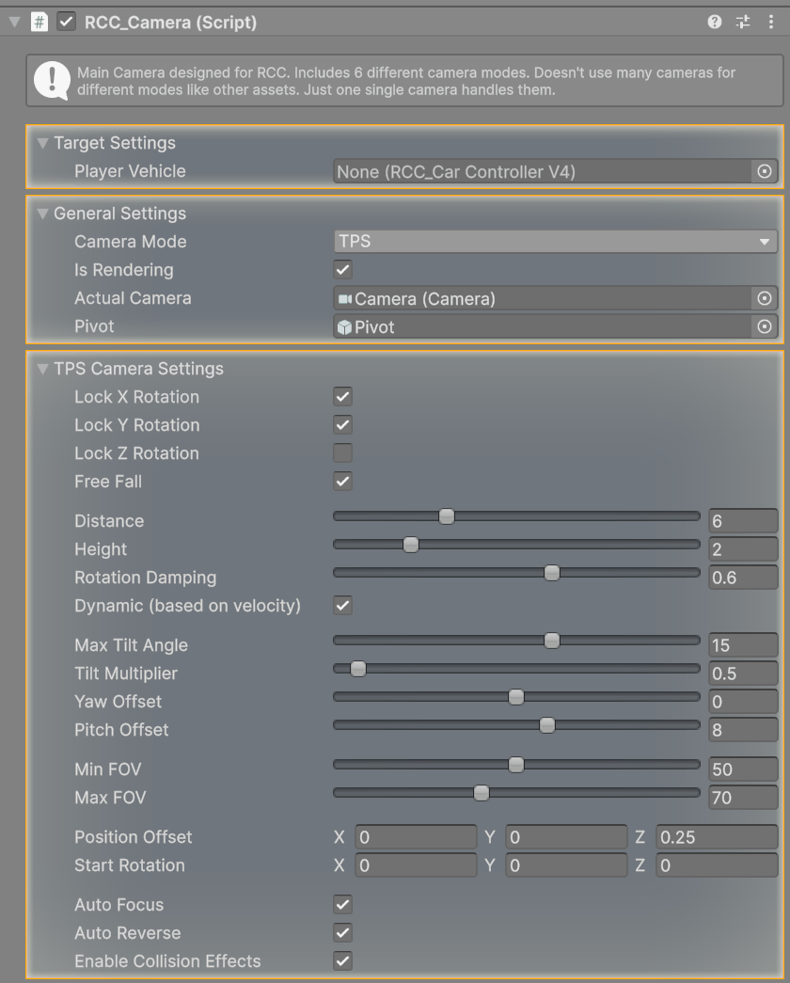Click the Start Rotation label

(130, 865)
